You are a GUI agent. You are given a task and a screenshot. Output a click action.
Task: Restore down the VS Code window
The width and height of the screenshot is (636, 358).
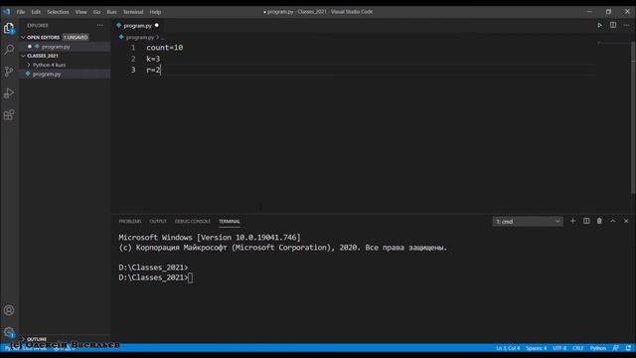click(608, 12)
